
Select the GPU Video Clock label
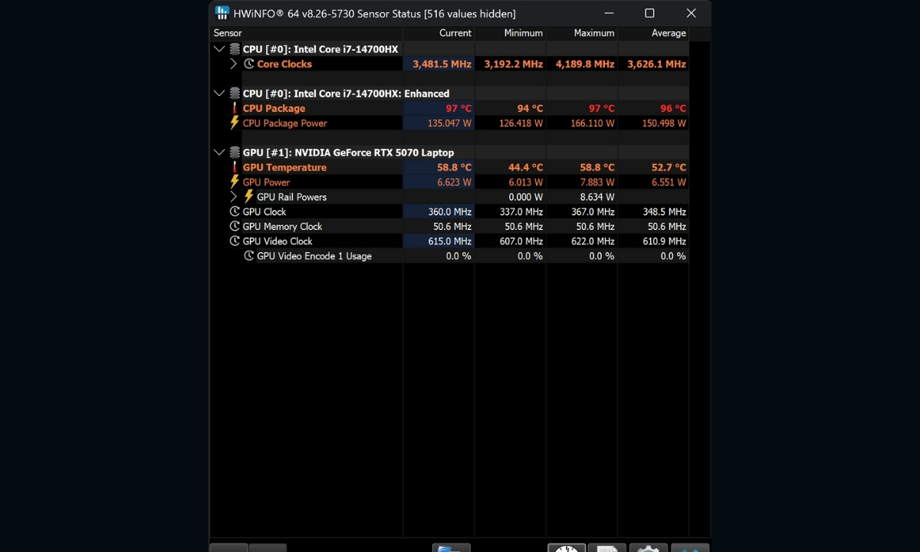tap(278, 241)
